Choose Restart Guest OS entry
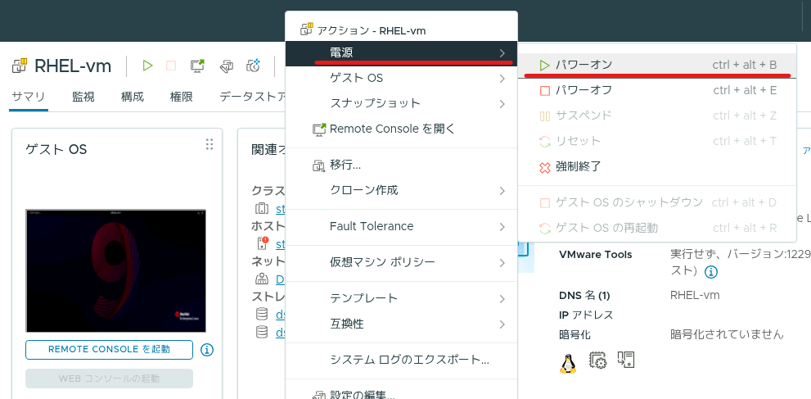Image resolution: width=811 pixels, height=399 pixels. [657, 228]
